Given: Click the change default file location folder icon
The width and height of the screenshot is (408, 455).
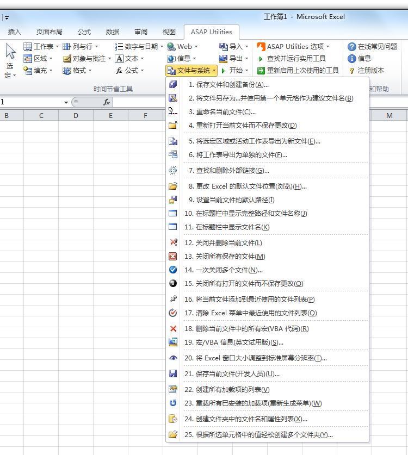Looking at the screenshot, I should [173, 186].
